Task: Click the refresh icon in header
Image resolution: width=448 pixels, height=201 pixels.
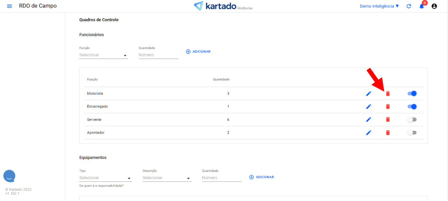Action: pyautogui.click(x=409, y=6)
